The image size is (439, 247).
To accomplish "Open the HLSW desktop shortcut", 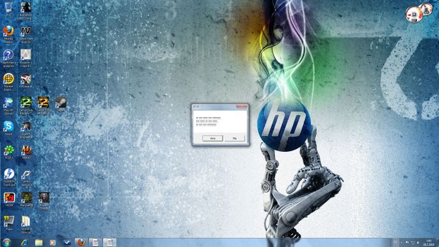I will point(9,199).
